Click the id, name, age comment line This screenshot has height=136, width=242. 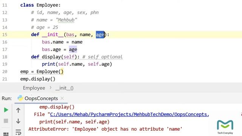[65, 12]
